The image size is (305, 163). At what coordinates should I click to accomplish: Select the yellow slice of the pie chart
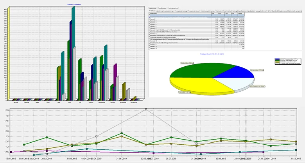(x=196, y=84)
